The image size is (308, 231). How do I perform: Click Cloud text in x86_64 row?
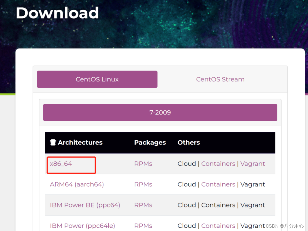click(187, 164)
